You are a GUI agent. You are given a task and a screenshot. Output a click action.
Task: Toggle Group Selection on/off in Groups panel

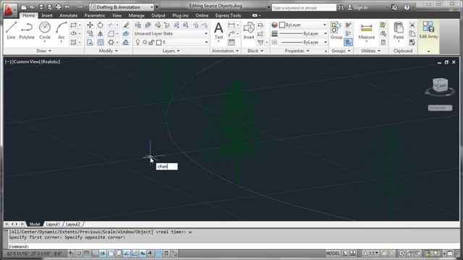[x=348, y=43]
